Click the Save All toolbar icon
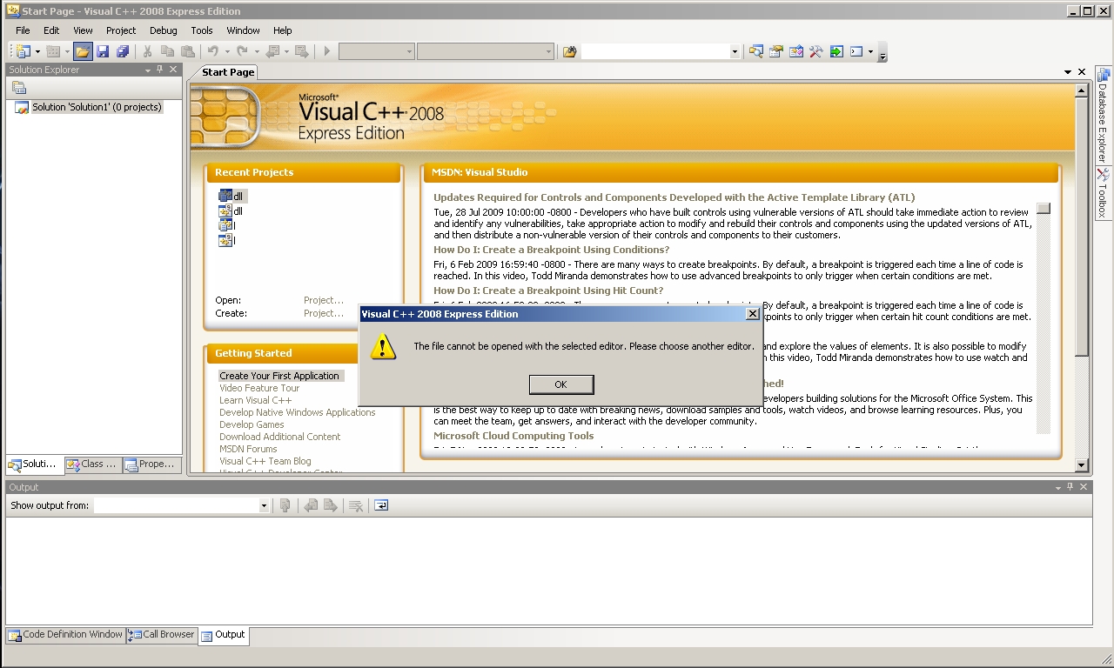Screen dimensions: 1114x668 (123, 51)
